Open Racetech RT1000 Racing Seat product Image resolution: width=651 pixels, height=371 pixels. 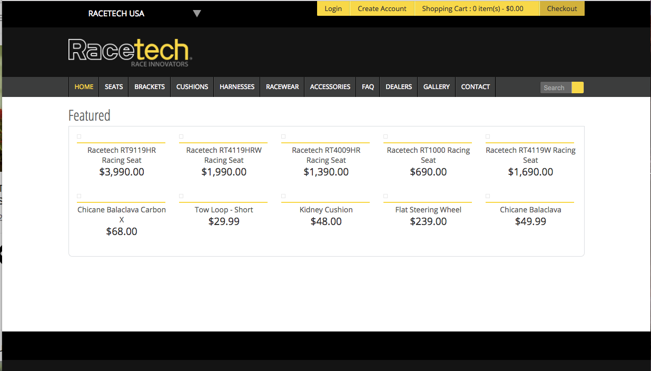pyautogui.click(x=428, y=155)
